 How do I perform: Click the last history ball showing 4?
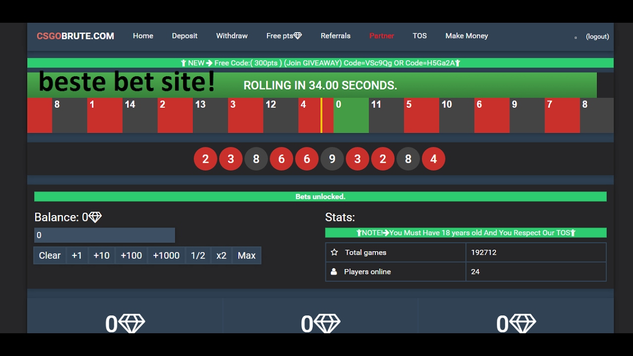[x=434, y=159]
